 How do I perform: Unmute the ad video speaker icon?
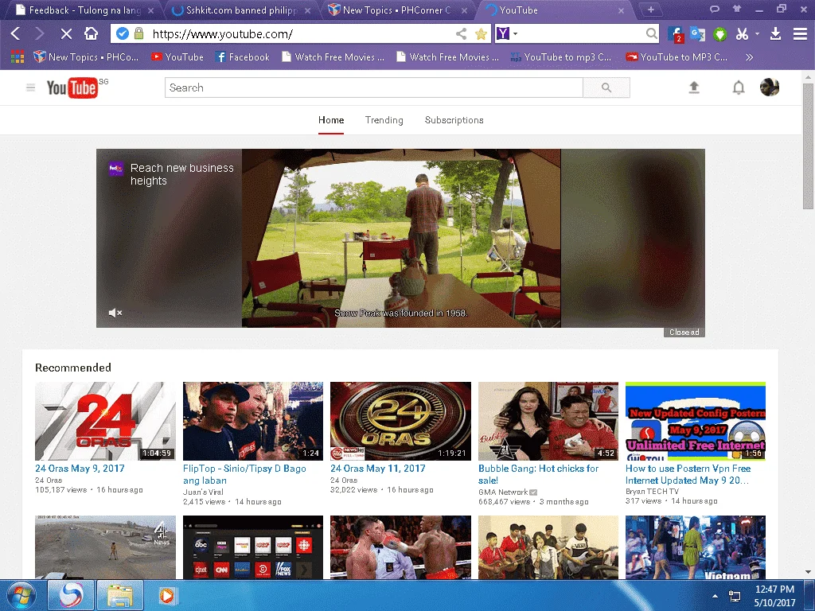(115, 313)
